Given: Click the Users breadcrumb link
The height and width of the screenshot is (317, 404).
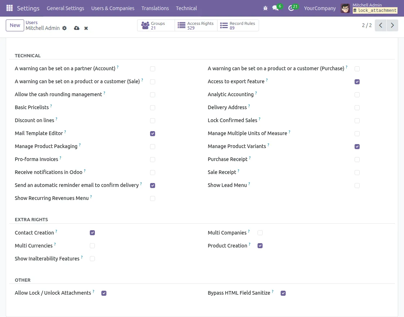Looking at the screenshot, I should [x=31, y=22].
